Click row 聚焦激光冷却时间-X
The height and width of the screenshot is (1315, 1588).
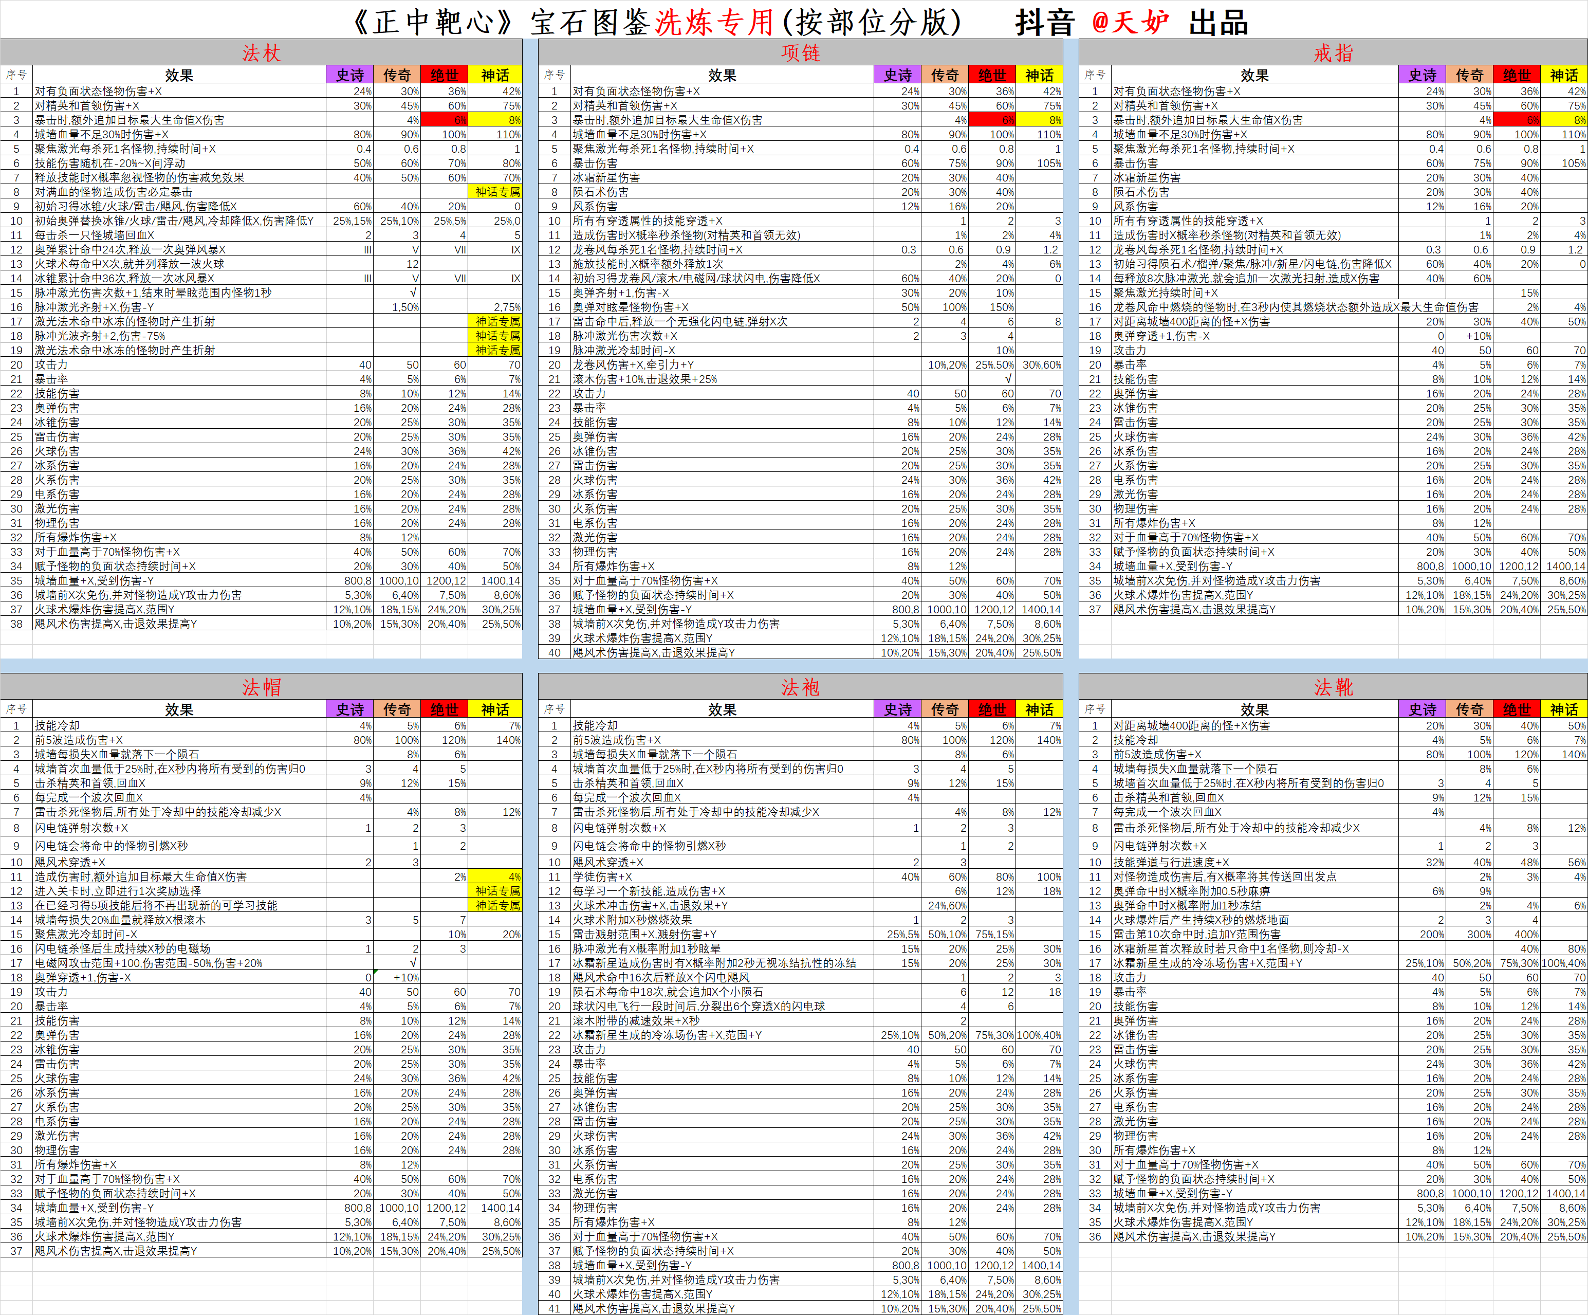coord(261,934)
